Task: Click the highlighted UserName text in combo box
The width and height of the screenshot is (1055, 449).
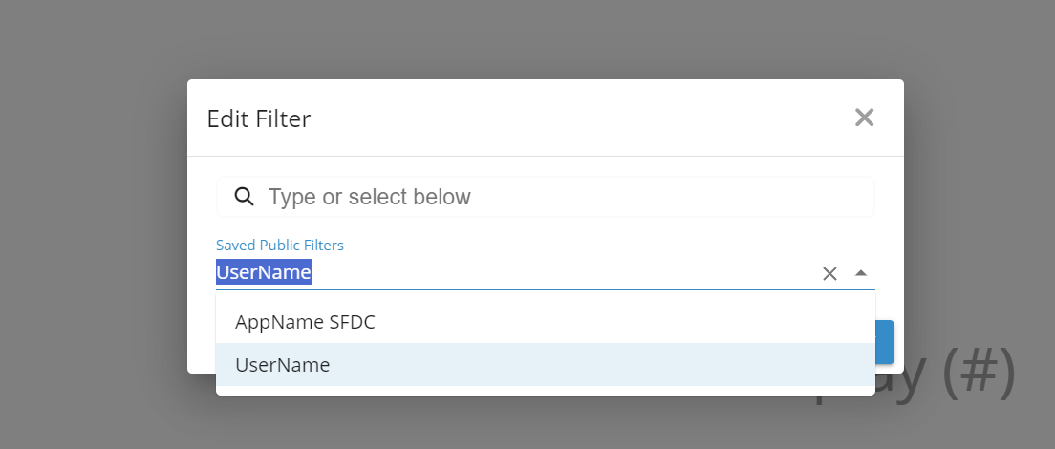Action: (x=264, y=272)
